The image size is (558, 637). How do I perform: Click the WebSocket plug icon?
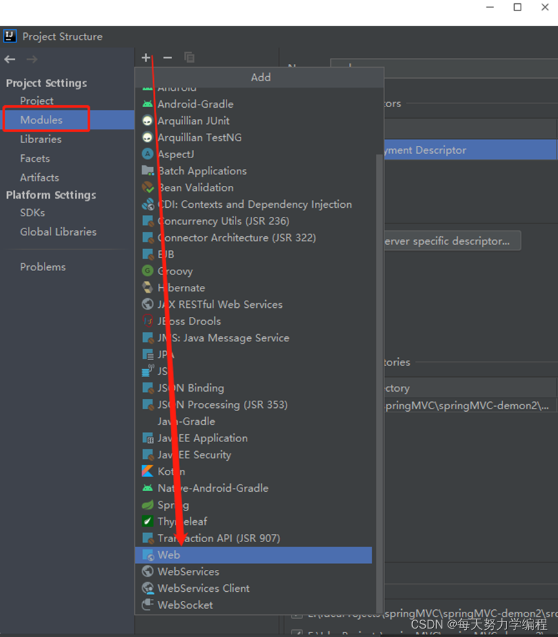pyautogui.click(x=148, y=605)
